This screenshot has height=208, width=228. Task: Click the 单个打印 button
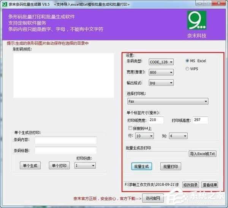[59, 166]
